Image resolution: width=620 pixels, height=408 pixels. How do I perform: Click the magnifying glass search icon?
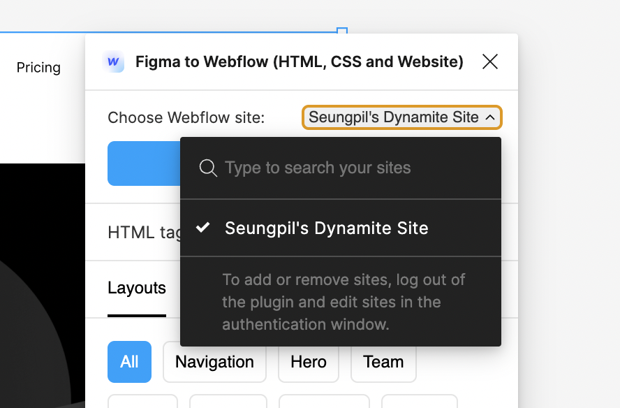207,168
